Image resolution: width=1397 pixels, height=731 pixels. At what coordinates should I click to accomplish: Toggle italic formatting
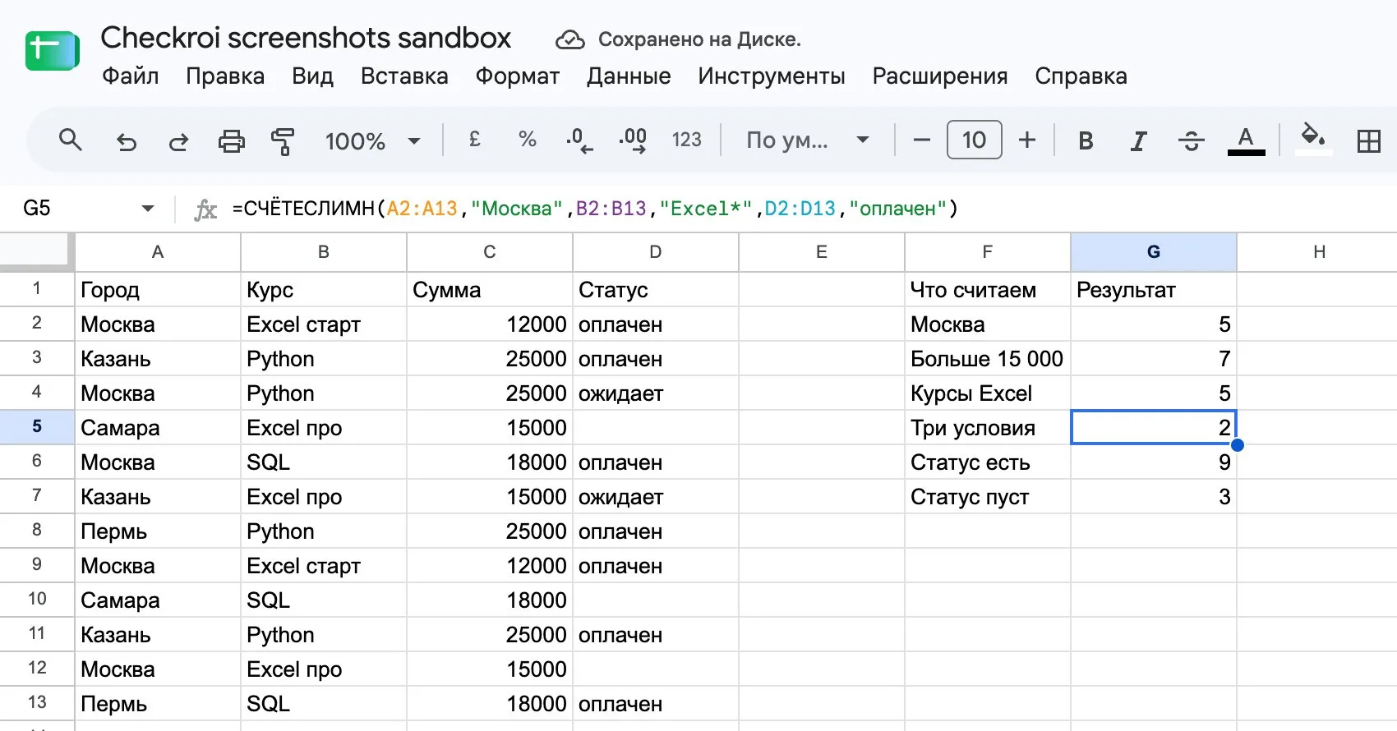1138,140
